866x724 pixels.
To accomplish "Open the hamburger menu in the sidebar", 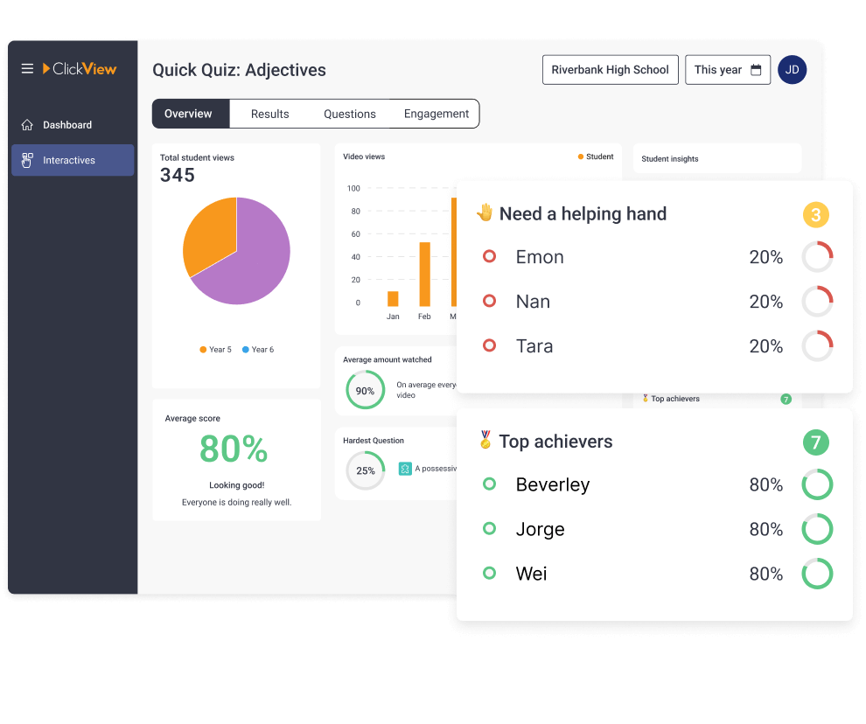I will (x=27, y=68).
